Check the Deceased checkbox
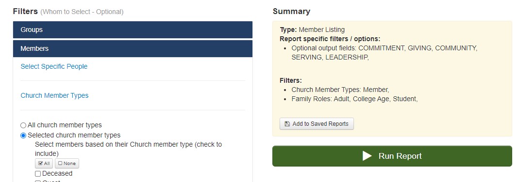Image resolution: width=518 pixels, height=182 pixels. pyautogui.click(x=38, y=174)
